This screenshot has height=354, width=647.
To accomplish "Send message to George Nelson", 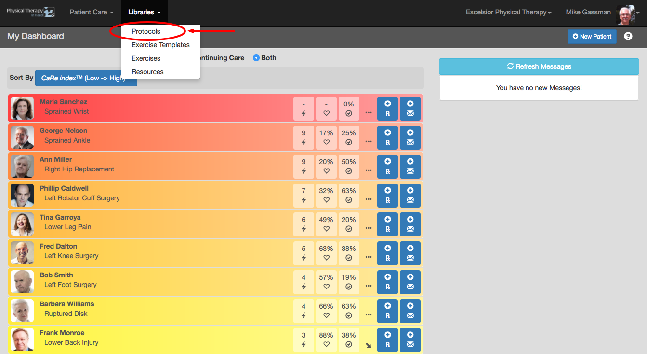I will pos(410,138).
